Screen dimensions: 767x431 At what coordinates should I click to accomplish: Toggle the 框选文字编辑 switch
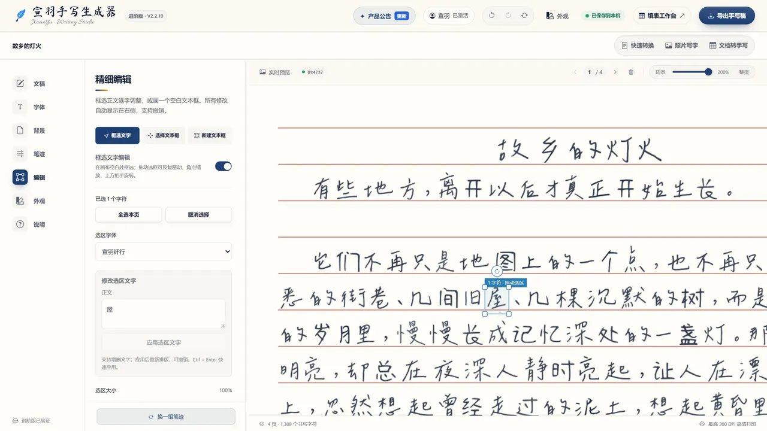point(224,166)
